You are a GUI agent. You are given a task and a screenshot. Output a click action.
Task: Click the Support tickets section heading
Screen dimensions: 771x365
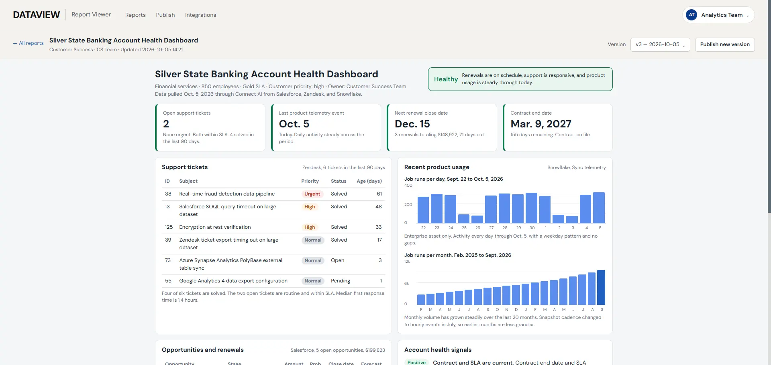point(185,167)
